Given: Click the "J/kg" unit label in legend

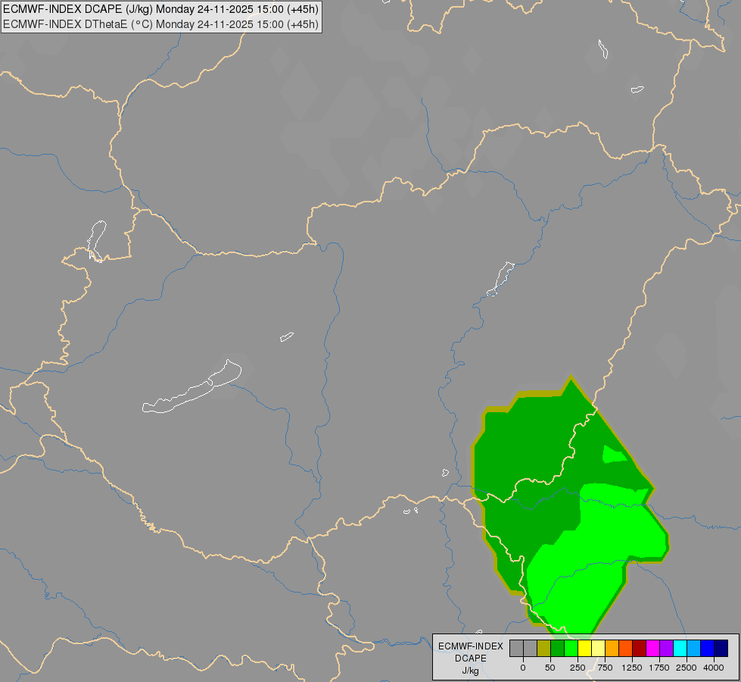Looking at the screenshot, I should point(471,671).
